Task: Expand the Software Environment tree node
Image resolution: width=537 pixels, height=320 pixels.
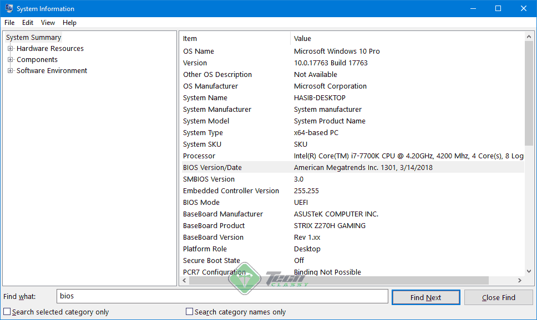Action: 9,70
